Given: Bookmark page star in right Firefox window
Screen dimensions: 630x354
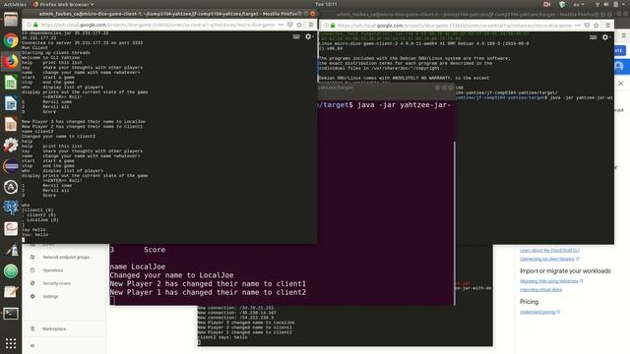Looking at the screenshot, I should [x=597, y=26].
